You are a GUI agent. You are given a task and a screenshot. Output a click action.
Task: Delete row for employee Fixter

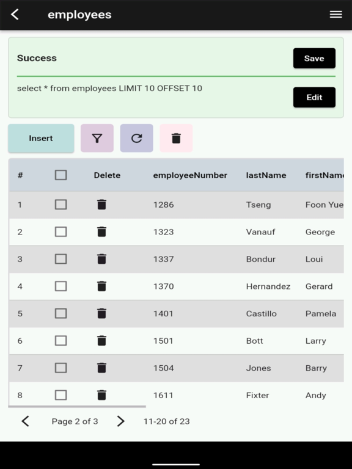[x=102, y=395]
